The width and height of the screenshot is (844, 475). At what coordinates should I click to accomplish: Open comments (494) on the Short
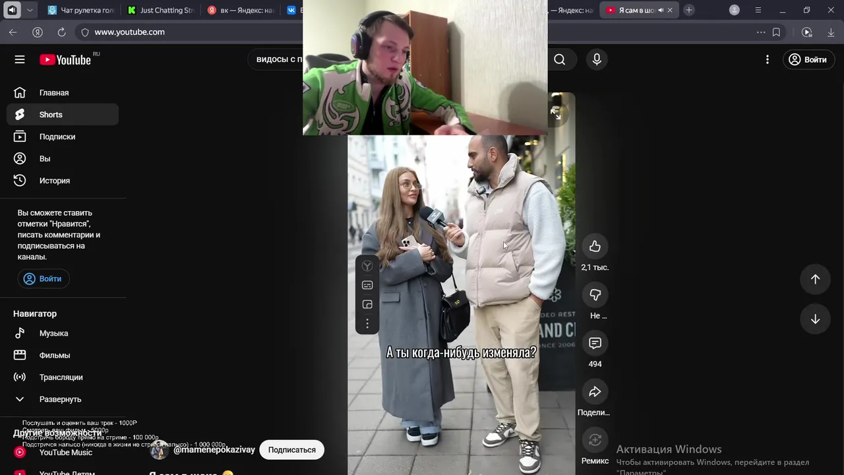click(x=595, y=343)
